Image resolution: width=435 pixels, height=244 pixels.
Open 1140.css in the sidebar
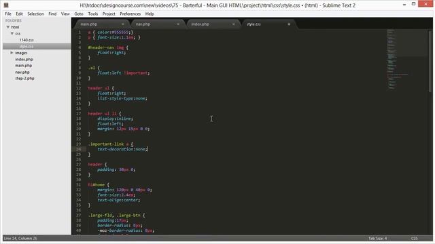pyautogui.click(x=27, y=40)
